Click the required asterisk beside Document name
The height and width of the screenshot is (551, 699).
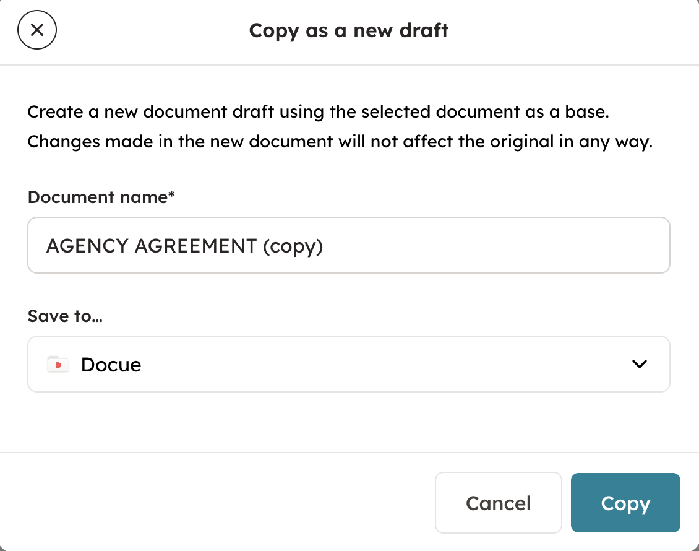click(172, 196)
